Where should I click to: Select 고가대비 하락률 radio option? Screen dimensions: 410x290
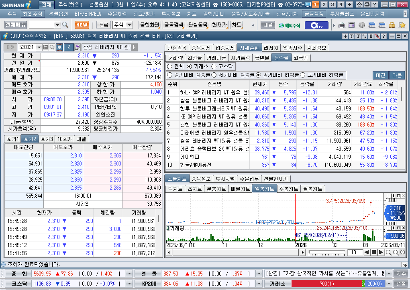[x=303, y=75]
